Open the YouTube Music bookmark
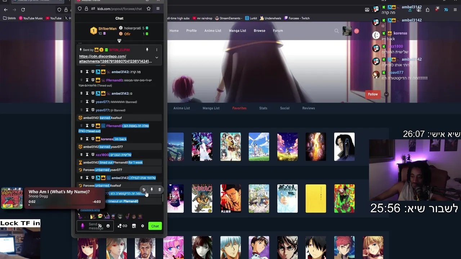The image size is (461, 259). point(31,18)
